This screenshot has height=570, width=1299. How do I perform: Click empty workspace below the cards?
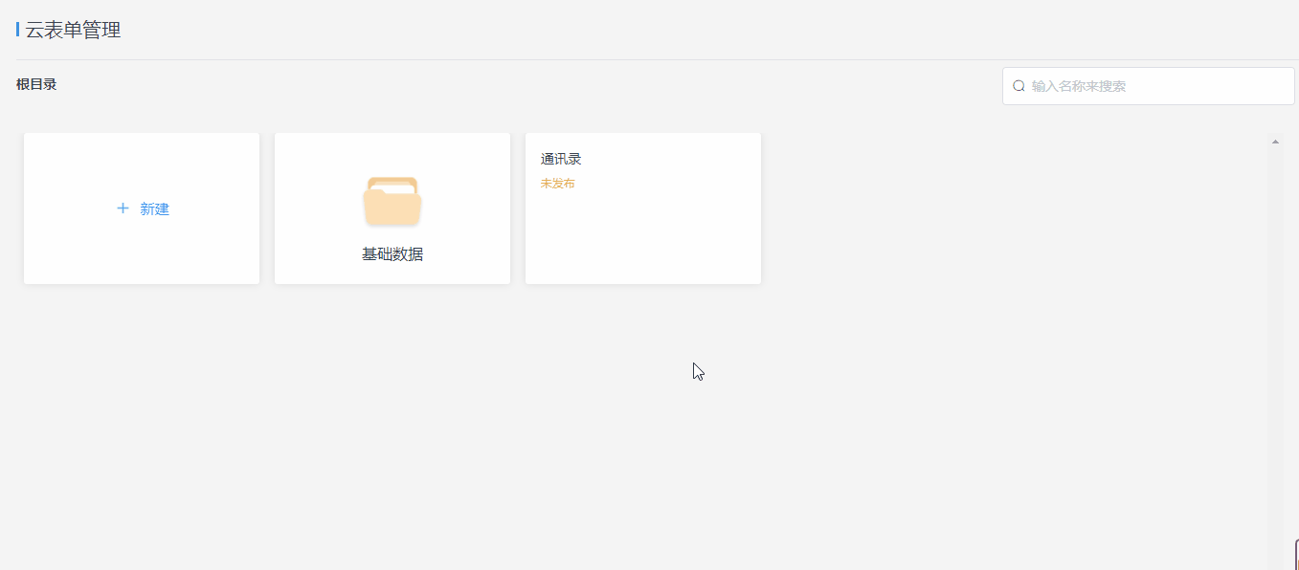pos(479,430)
